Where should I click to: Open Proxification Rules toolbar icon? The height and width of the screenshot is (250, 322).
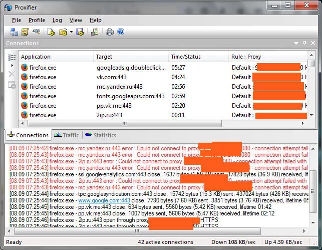pos(25,32)
